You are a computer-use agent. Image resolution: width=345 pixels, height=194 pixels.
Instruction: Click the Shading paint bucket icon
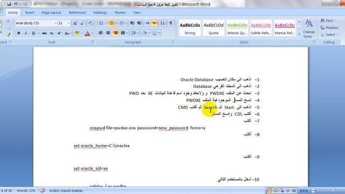(144, 33)
